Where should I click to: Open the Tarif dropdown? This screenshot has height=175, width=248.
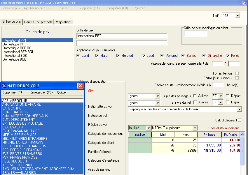pyautogui.click(x=237, y=16)
